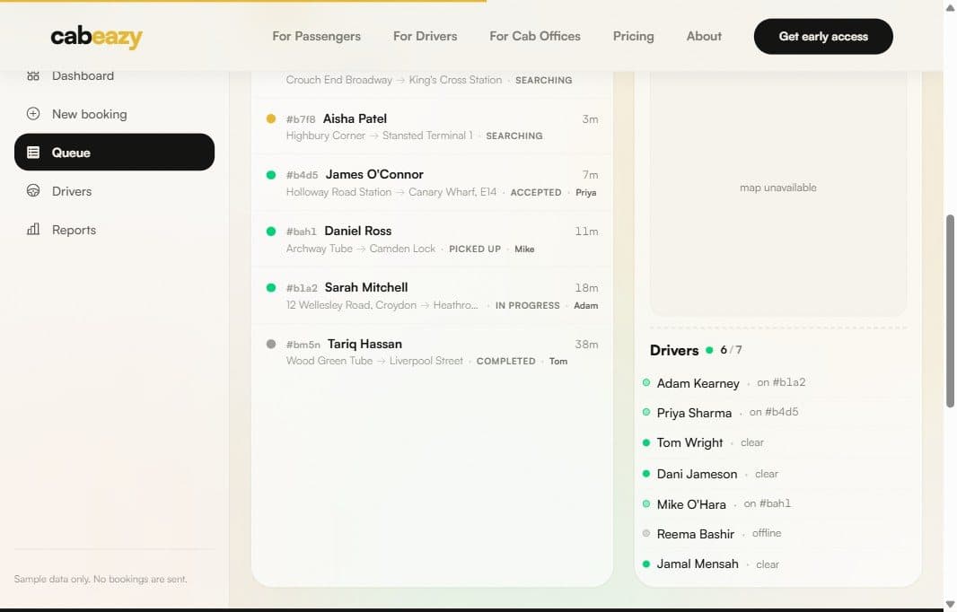Click the Get early access button
Image resolution: width=957 pixels, height=612 pixels.
click(823, 37)
